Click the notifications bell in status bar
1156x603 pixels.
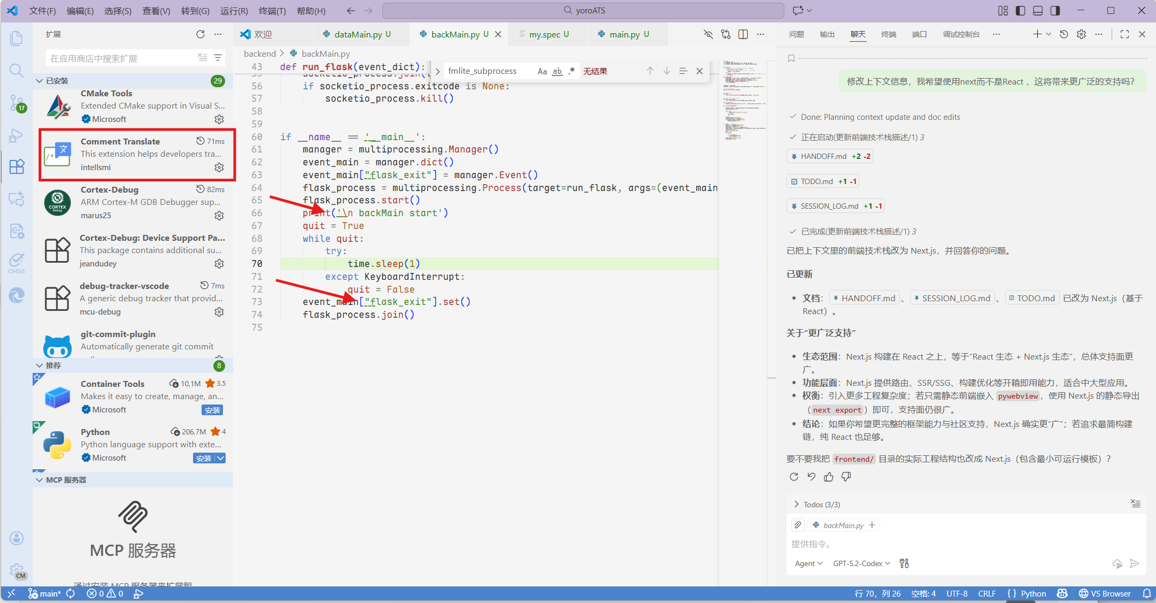1146,593
